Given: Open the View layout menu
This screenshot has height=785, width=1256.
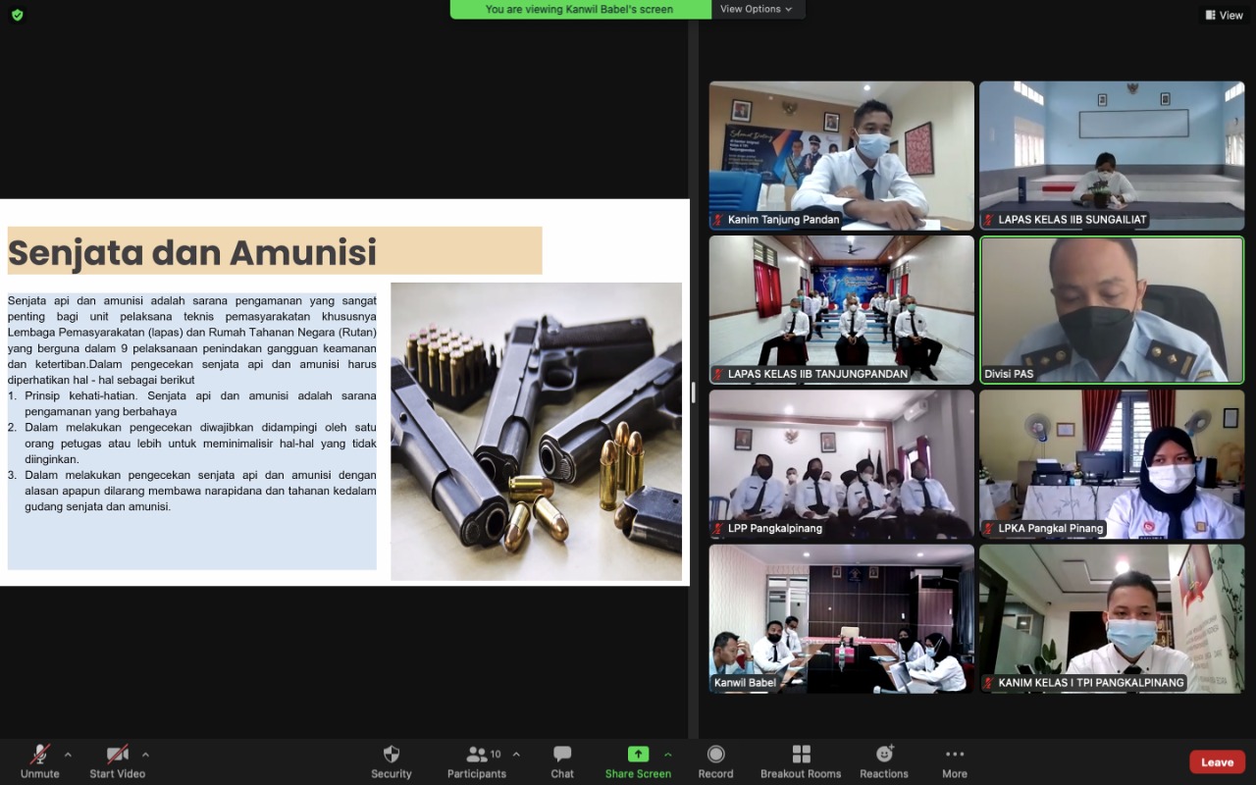Looking at the screenshot, I should tap(1224, 15).
